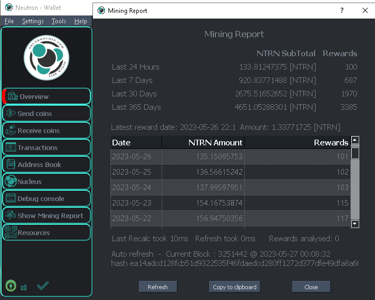
Task: Click the Latest reward date text
Action: (x=174, y=127)
